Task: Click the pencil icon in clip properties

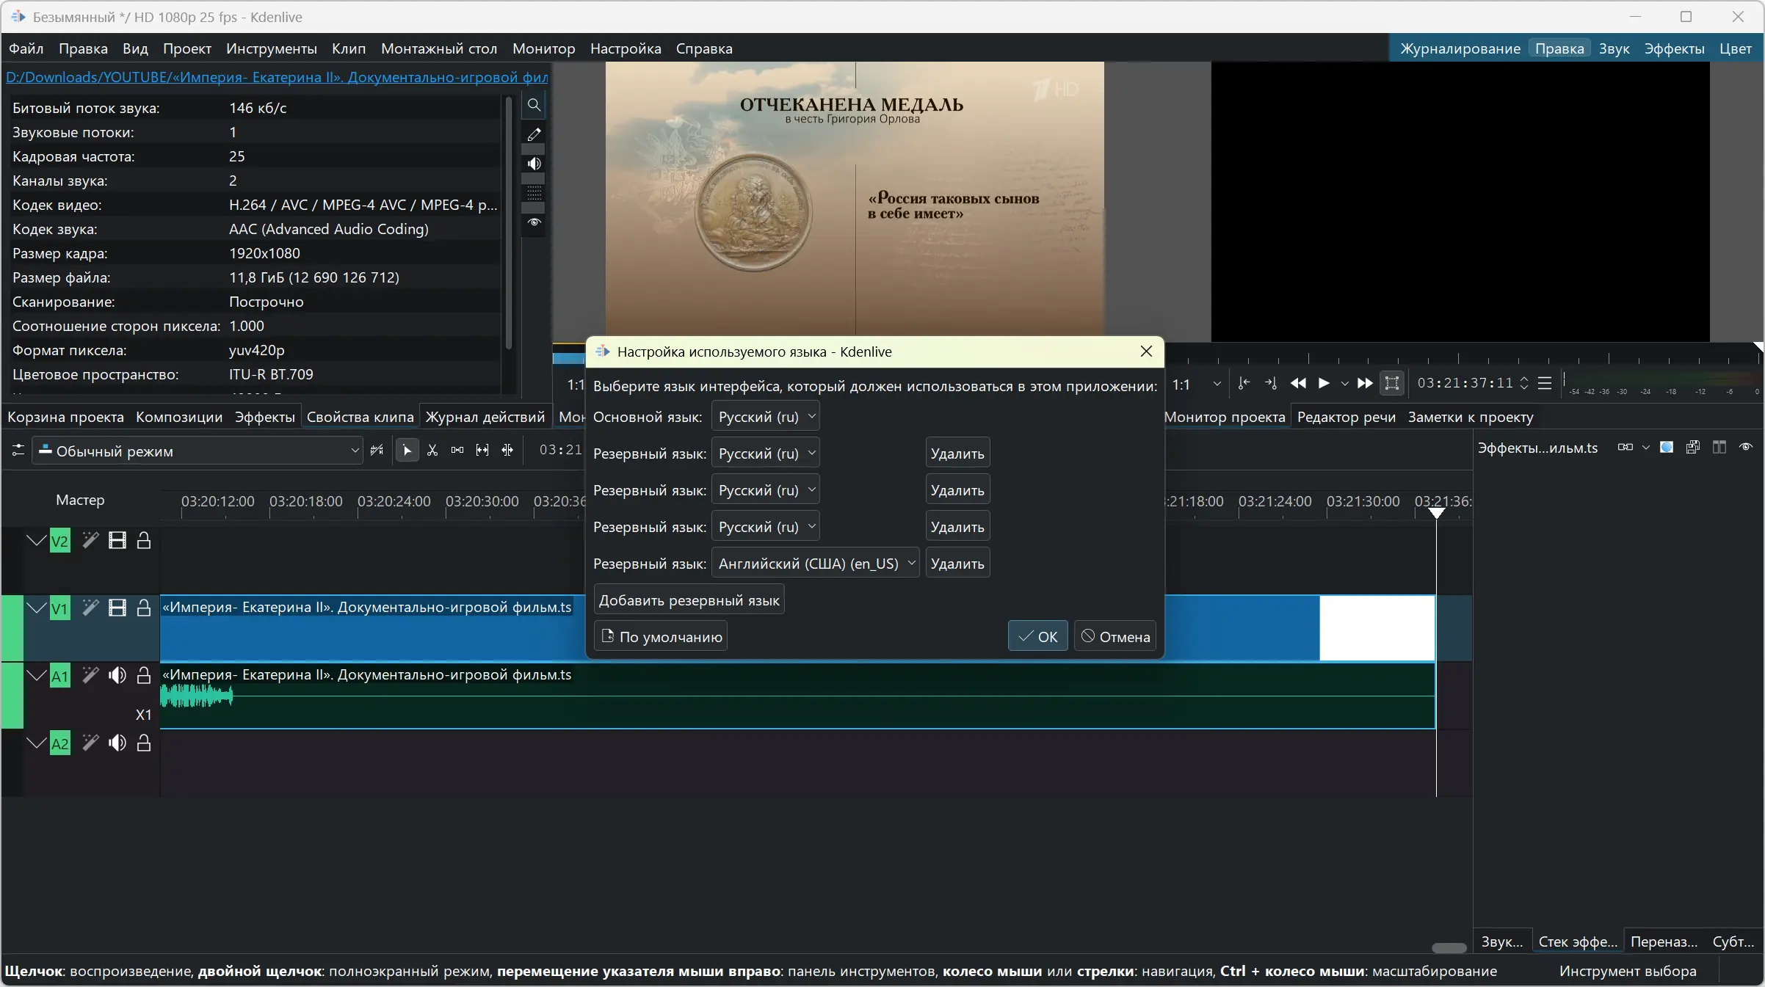Action: click(534, 134)
